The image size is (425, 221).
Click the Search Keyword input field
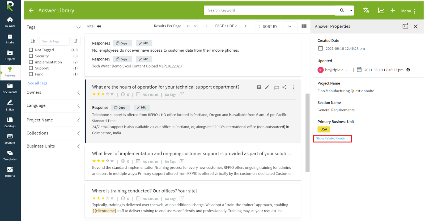click(270, 10)
